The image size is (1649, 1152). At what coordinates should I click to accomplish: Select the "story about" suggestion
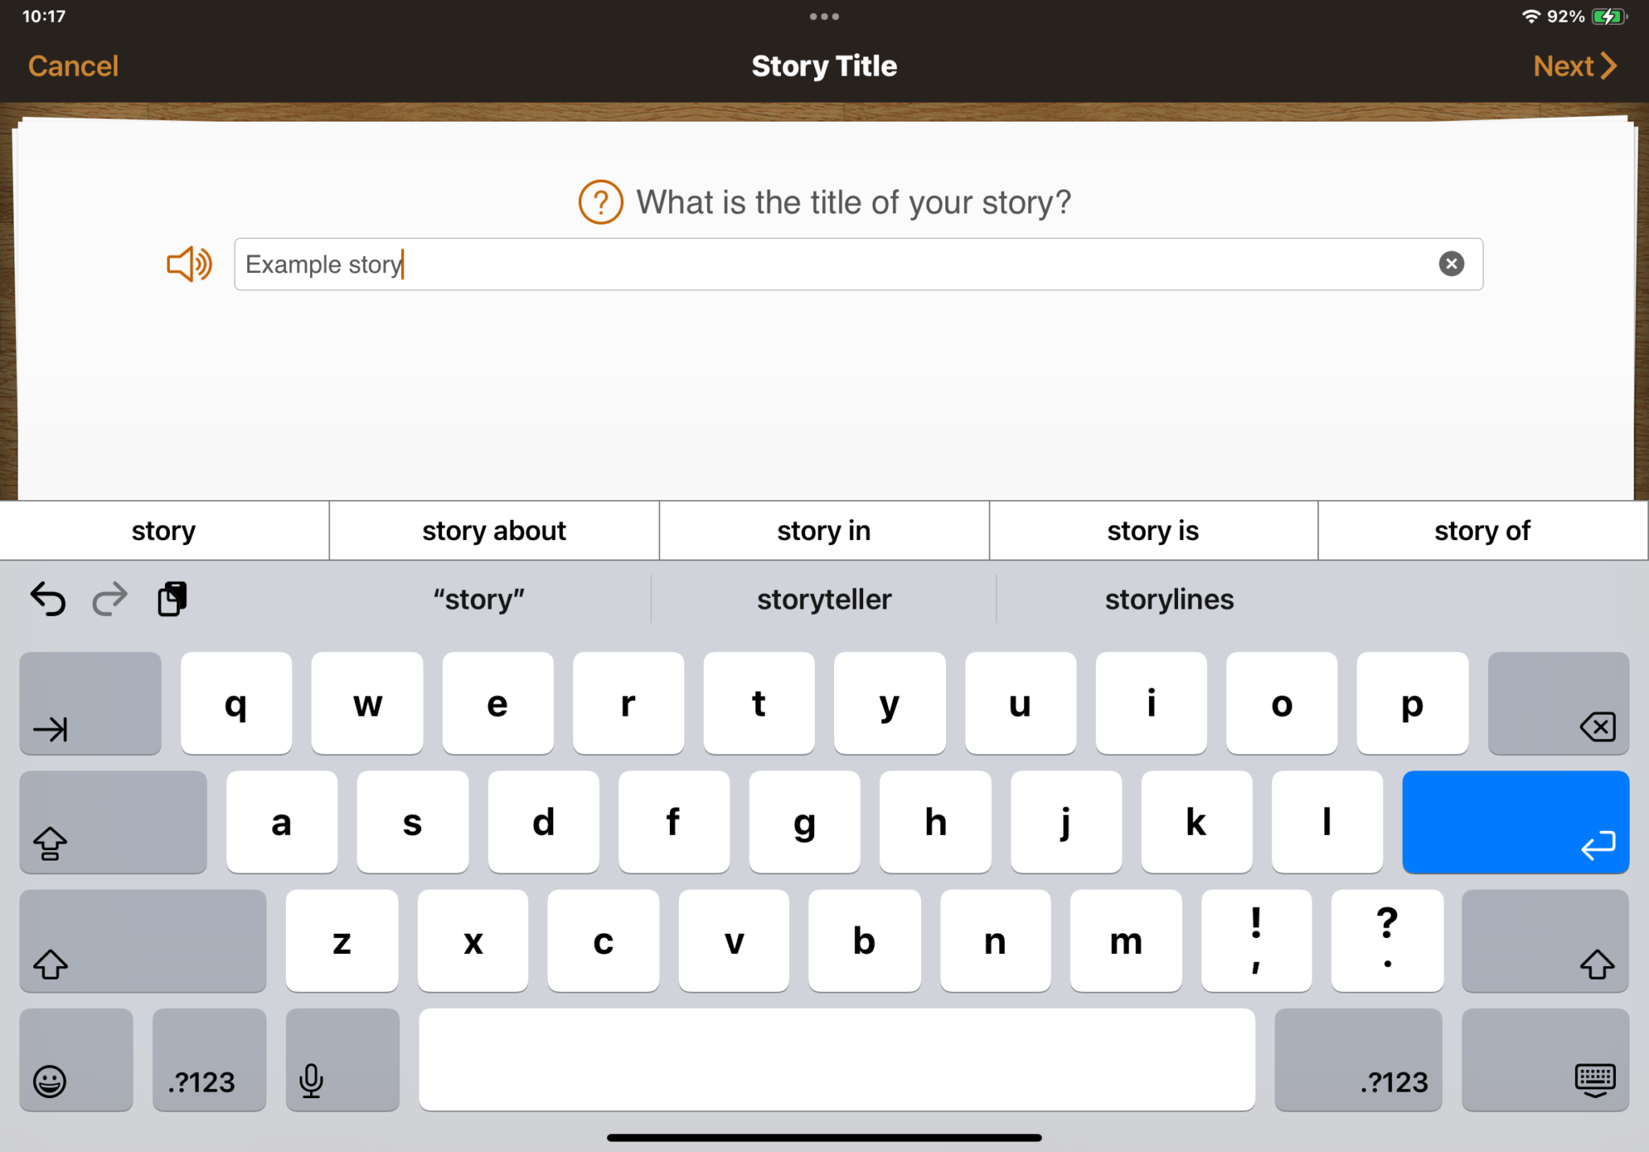pyautogui.click(x=494, y=531)
